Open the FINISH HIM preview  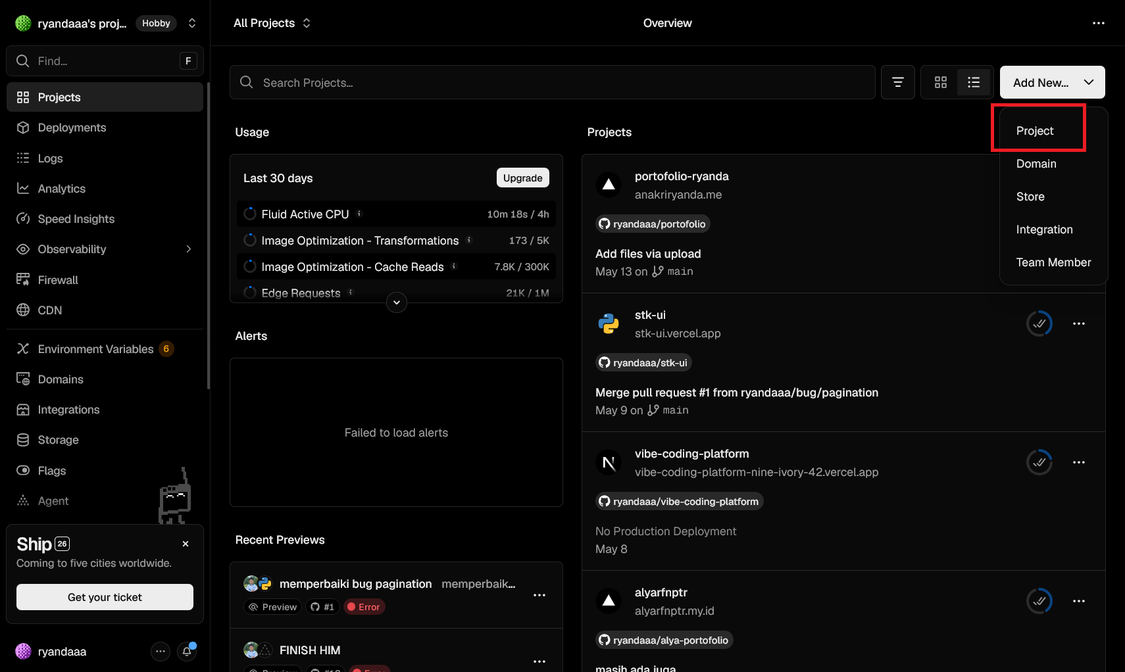310,650
